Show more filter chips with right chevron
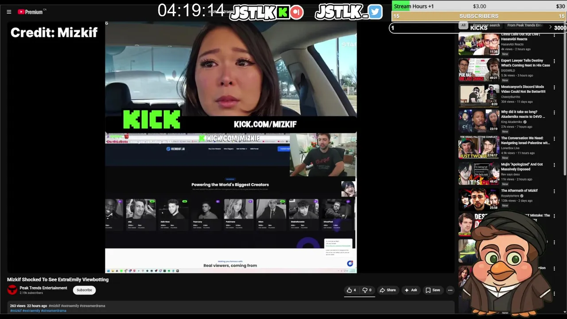Viewport: 567px width, 319px height. click(551, 27)
